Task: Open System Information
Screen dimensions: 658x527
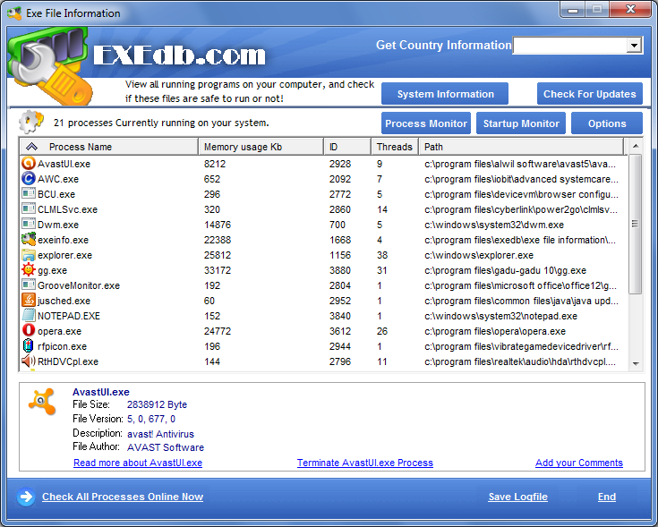Action: coord(445,93)
